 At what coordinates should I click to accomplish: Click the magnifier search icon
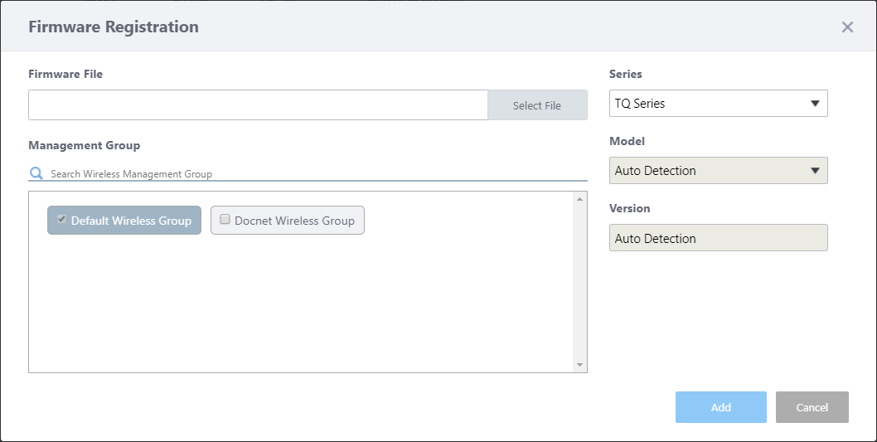tap(36, 173)
